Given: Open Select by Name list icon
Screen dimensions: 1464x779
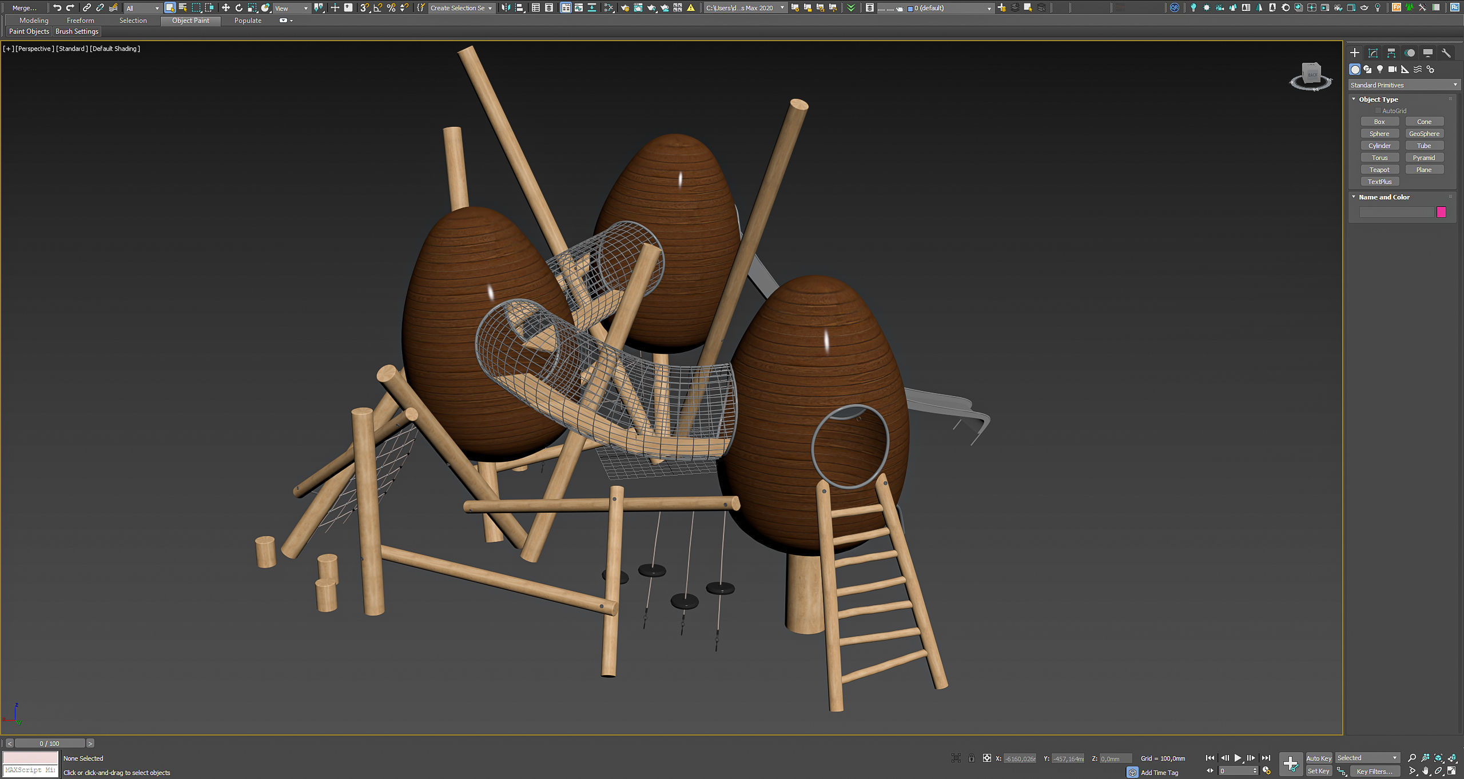Looking at the screenshot, I should tap(183, 7).
